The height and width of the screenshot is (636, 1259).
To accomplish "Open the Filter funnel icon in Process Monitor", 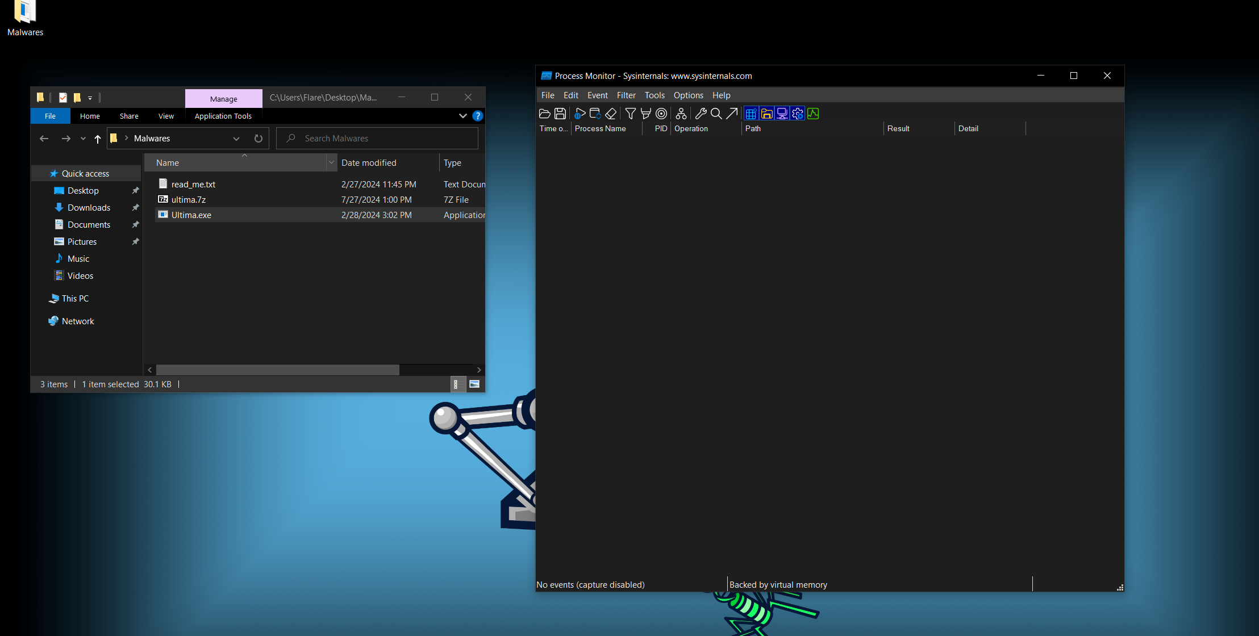I will point(630,114).
